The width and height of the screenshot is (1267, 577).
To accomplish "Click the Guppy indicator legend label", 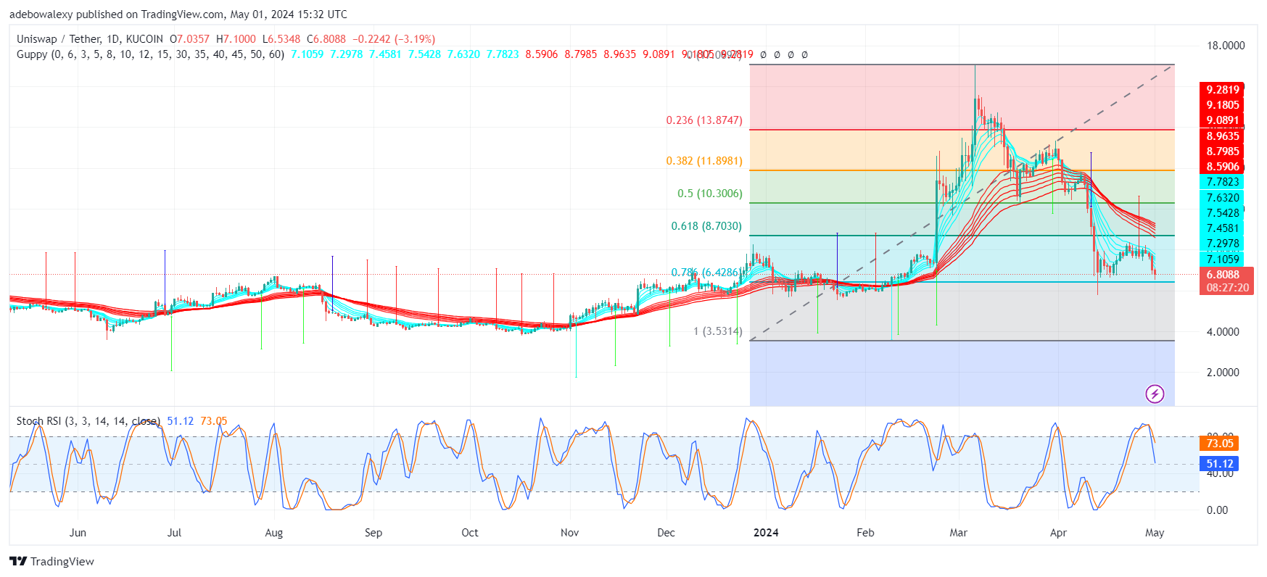I will click(x=150, y=54).
